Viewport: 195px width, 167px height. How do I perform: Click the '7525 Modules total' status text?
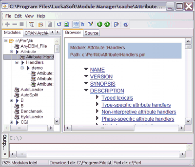[x=19, y=163]
